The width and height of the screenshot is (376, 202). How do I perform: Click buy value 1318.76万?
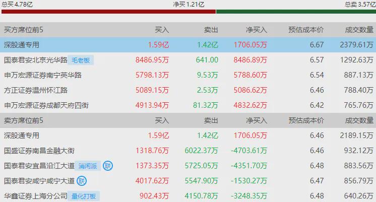tap(152, 151)
